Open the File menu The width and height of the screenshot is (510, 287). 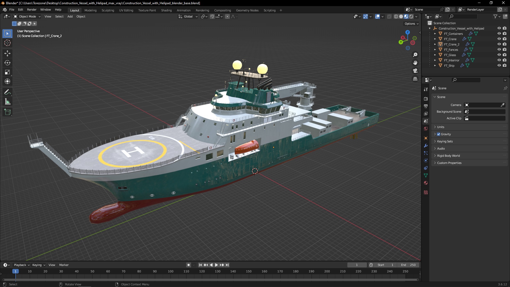coord(12,10)
